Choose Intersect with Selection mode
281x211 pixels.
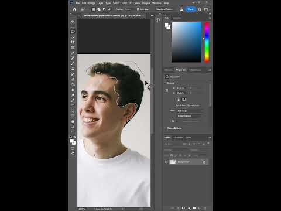click(x=109, y=9)
